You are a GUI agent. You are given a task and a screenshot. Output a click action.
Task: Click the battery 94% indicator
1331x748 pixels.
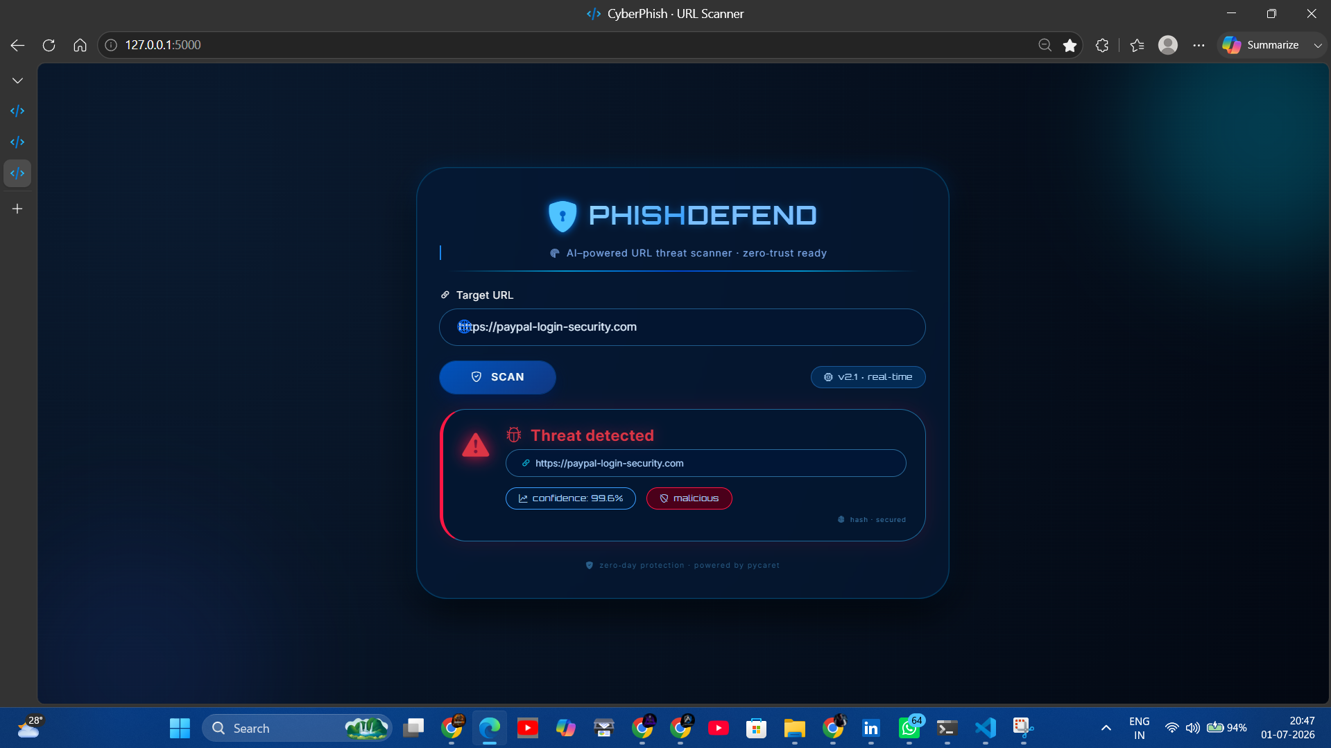tap(1227, 728)
